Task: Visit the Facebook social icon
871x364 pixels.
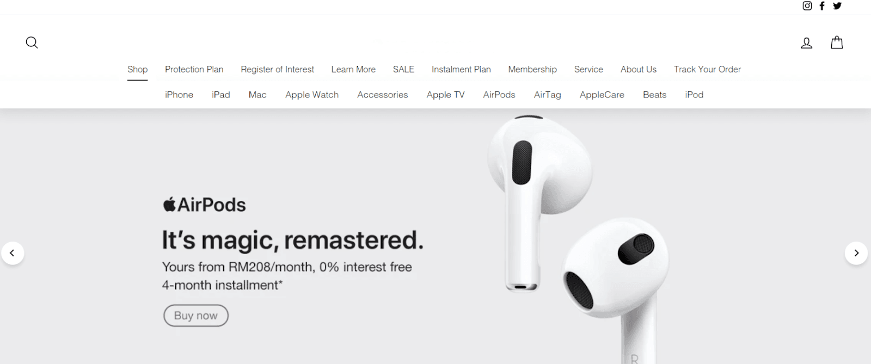Action: pyautogui.click(x=822, y=5)
